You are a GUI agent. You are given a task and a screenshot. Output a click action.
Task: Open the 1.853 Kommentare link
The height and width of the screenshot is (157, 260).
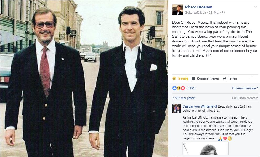click(245, 98)
